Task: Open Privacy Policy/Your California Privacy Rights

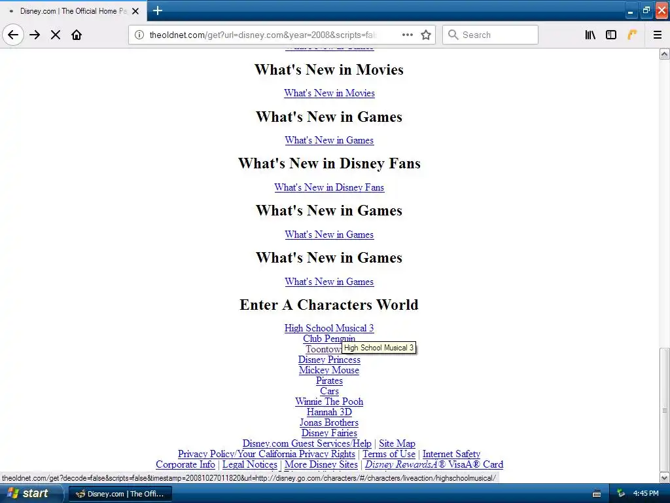Action: point(266,454)
